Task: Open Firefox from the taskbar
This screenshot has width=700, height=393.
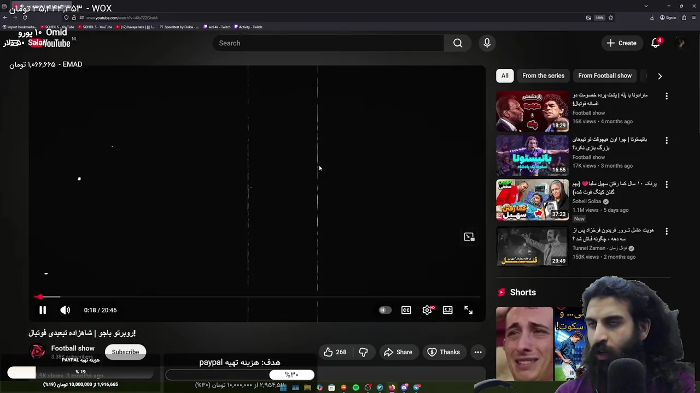Action: (x=392, y=388)
